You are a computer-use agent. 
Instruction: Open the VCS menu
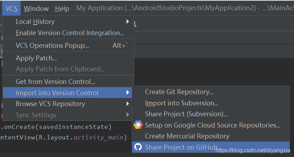[x=11, y=8]
